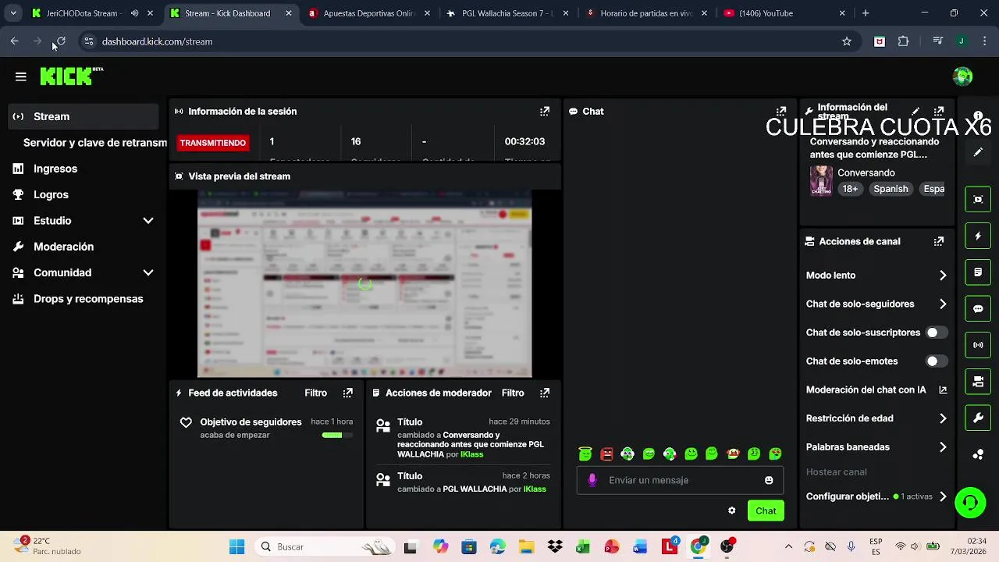
Task: Open the green headset support button
Action: [x=970, y=502]
